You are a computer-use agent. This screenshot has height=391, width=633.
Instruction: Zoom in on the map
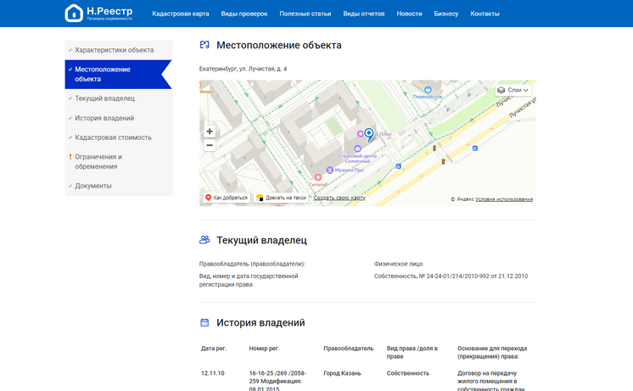[210, 131]
